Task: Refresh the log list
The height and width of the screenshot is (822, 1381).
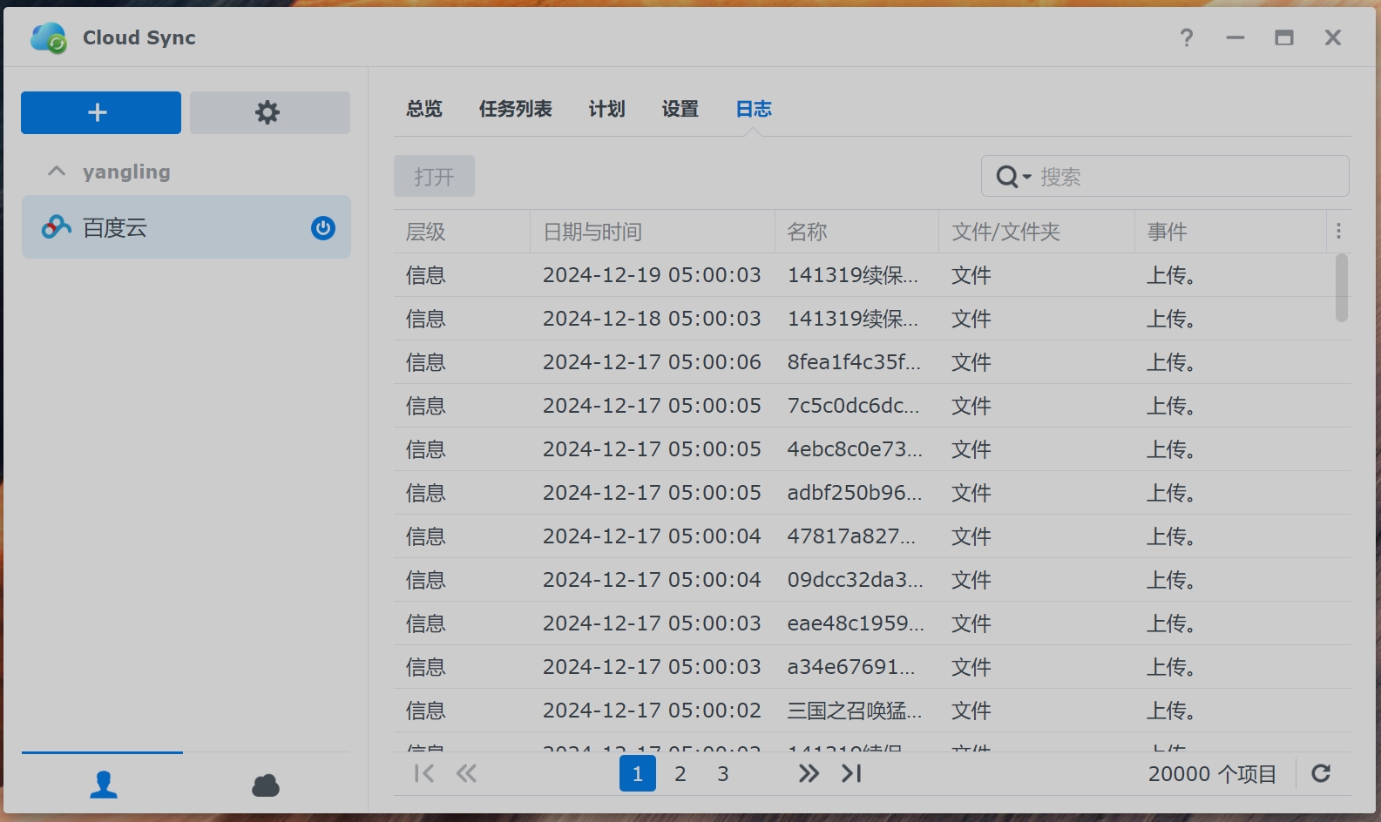Action: point(1321,773)
